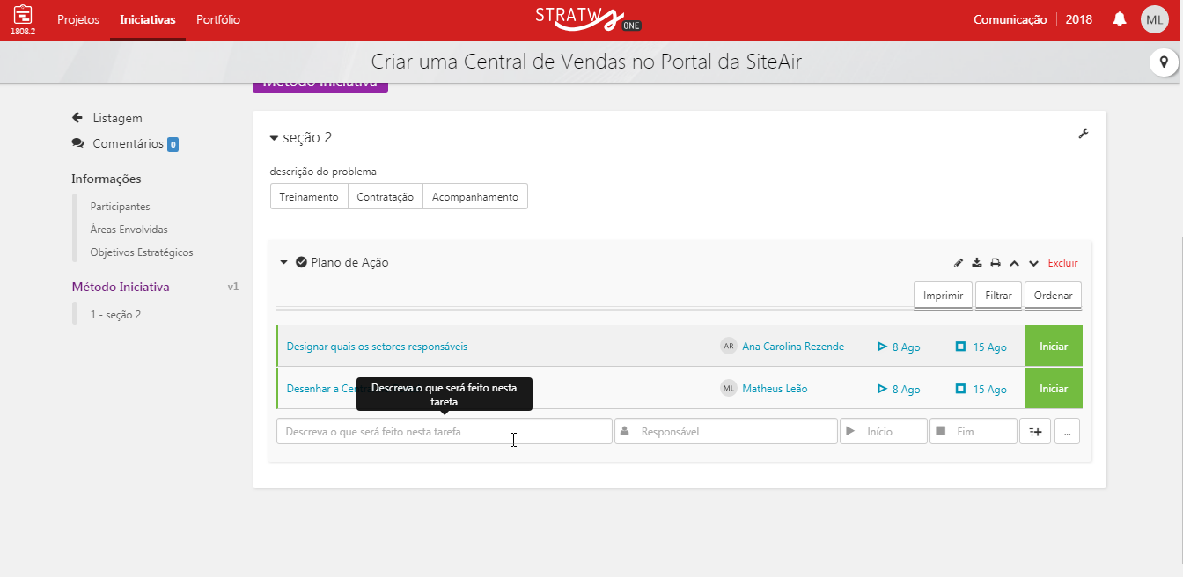Collapse the seção 2 section

[275, 138]
